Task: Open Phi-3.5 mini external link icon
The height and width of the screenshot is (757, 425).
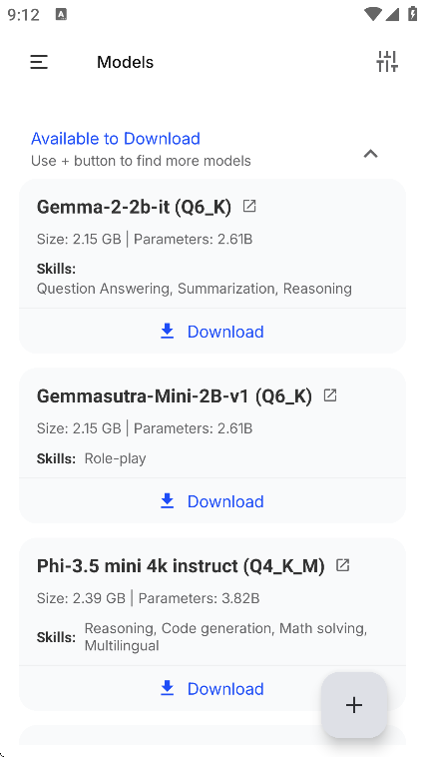Action: 342,565
